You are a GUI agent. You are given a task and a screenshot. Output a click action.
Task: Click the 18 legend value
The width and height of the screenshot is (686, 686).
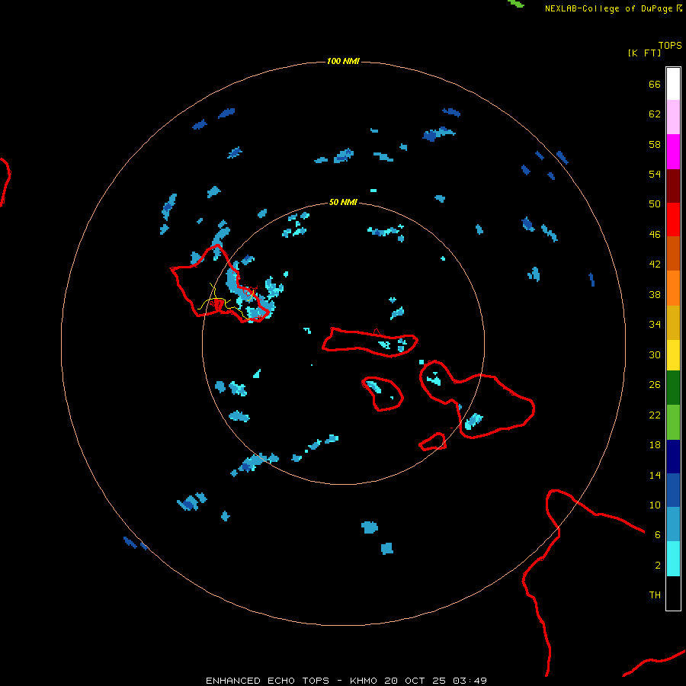(x=655, y=445)
